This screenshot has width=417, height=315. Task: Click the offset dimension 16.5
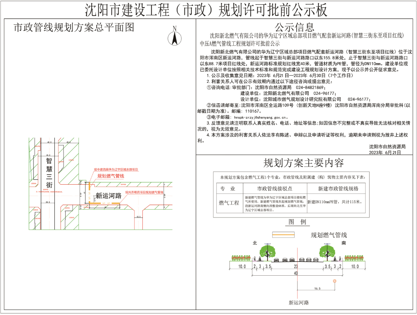coord(317,288)
